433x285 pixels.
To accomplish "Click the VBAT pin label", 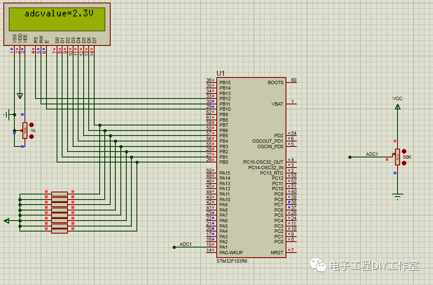I will pos(277,104).
